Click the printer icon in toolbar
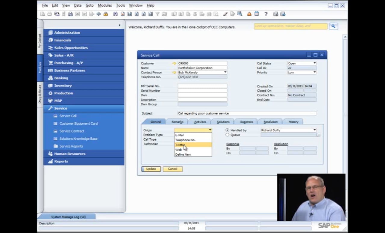Viewport: 385px width, 233px height. point(50,14)
